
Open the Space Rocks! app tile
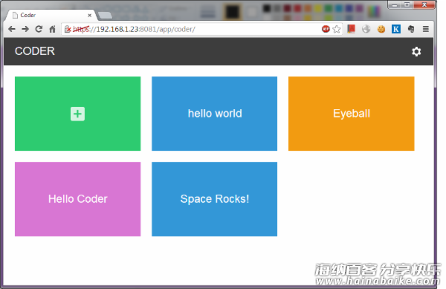[215, 199]
